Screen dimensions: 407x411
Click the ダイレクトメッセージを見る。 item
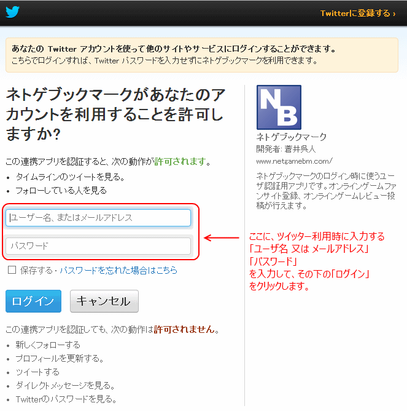click(x=66, y=385)
